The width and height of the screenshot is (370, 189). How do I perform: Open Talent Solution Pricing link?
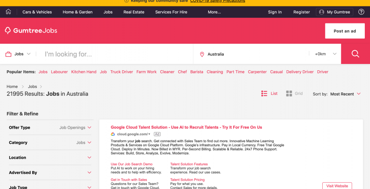[x=187, y=180]
